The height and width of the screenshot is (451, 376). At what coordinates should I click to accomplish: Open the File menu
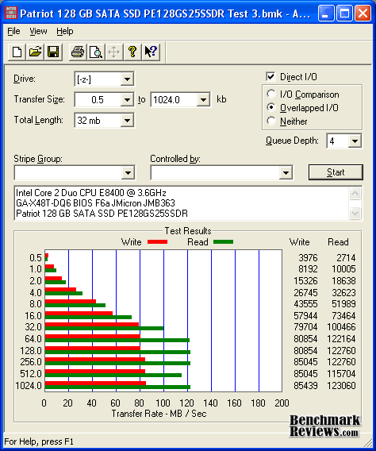[13, 31]
